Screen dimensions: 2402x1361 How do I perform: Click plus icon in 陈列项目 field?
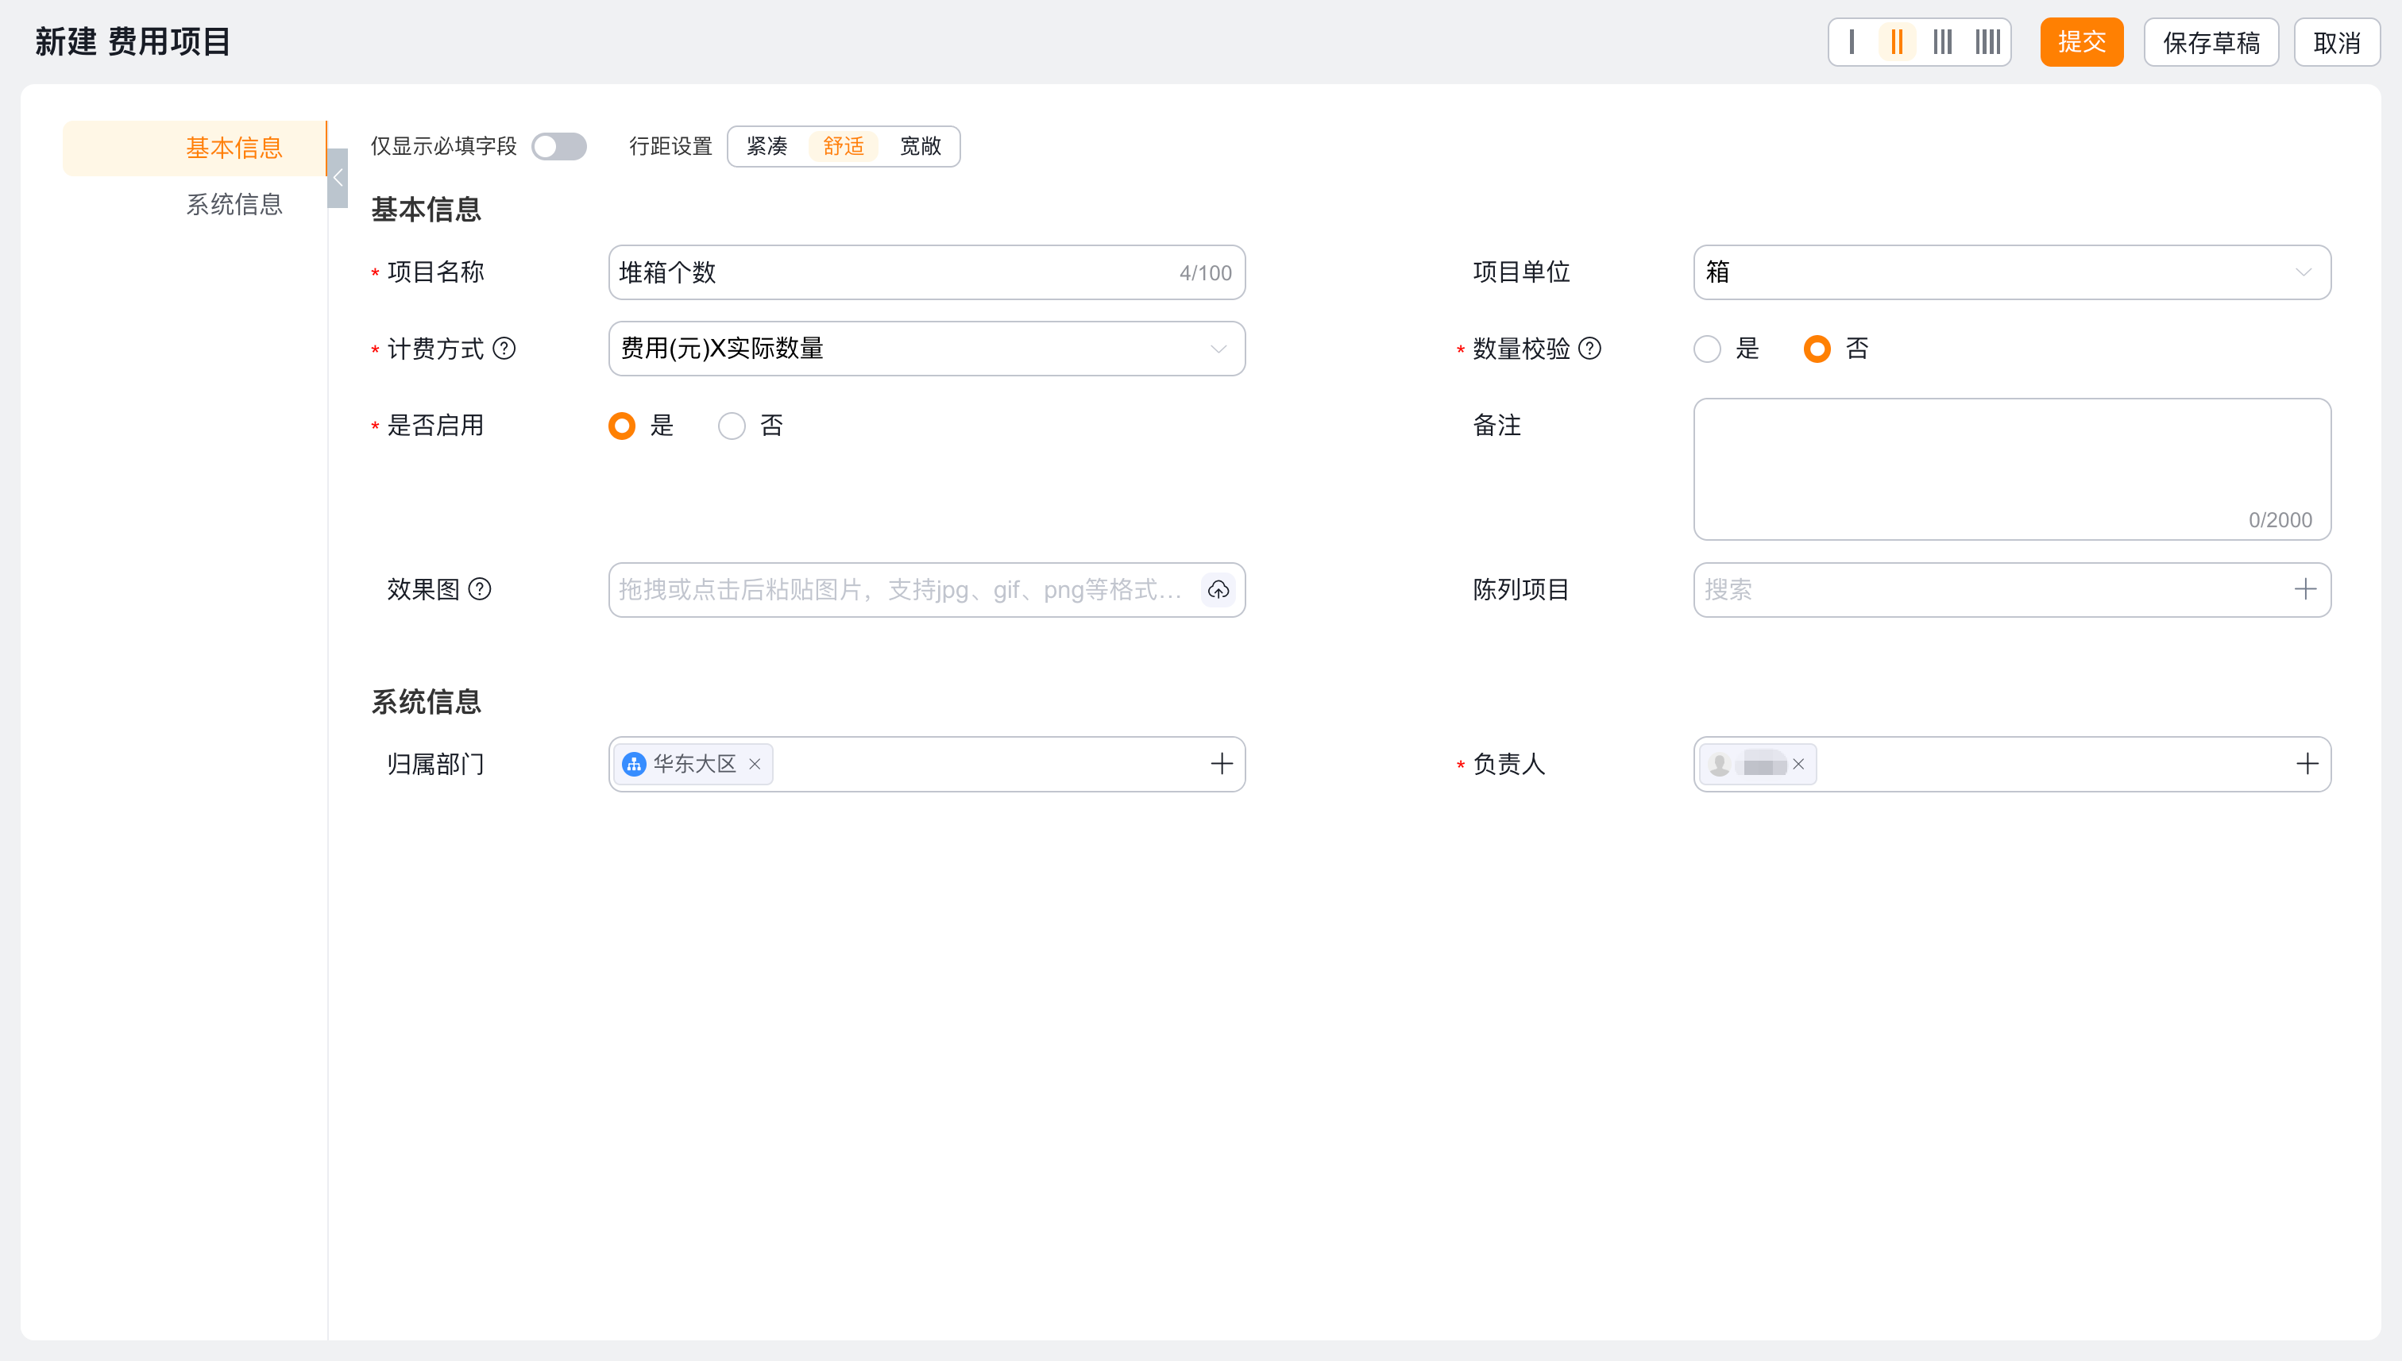pos(2305,590)
